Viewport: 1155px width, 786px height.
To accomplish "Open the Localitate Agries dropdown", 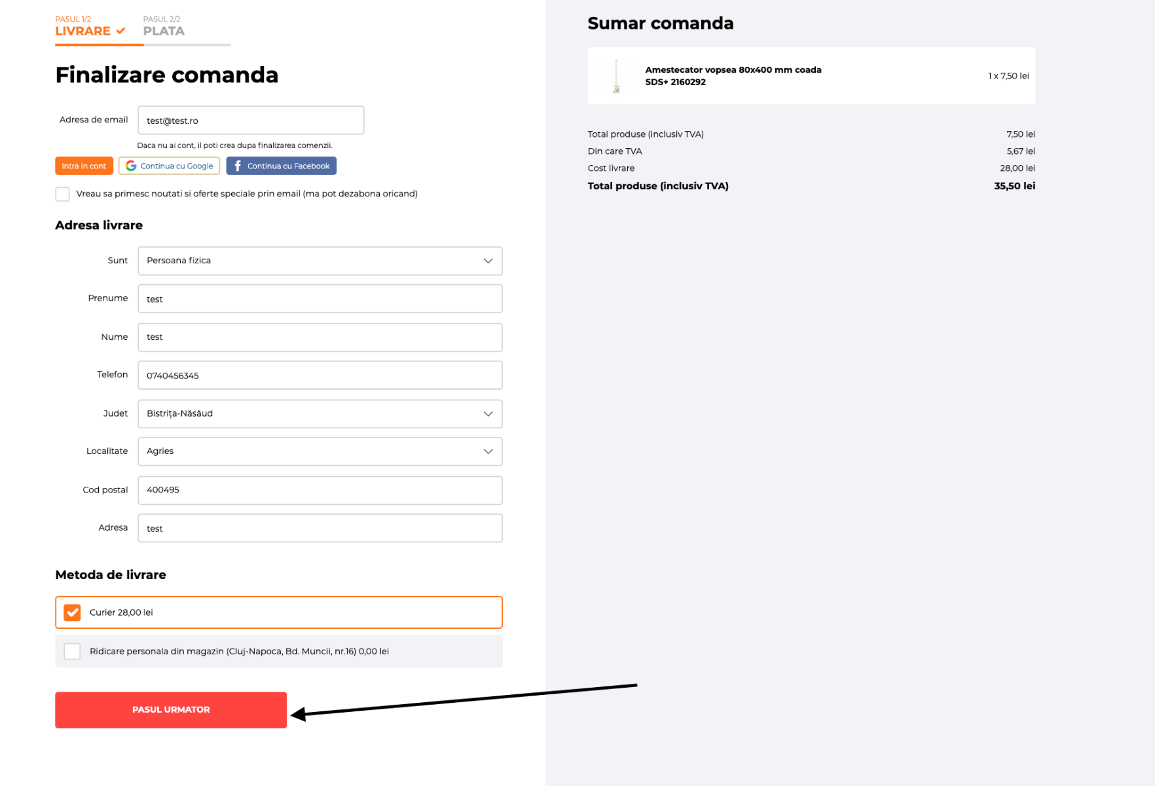I will point(320,451).
